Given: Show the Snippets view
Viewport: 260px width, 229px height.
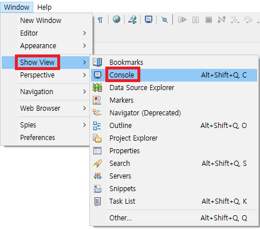Looking at the screenshot, I should pyautogui.click(x=174, y=189).
